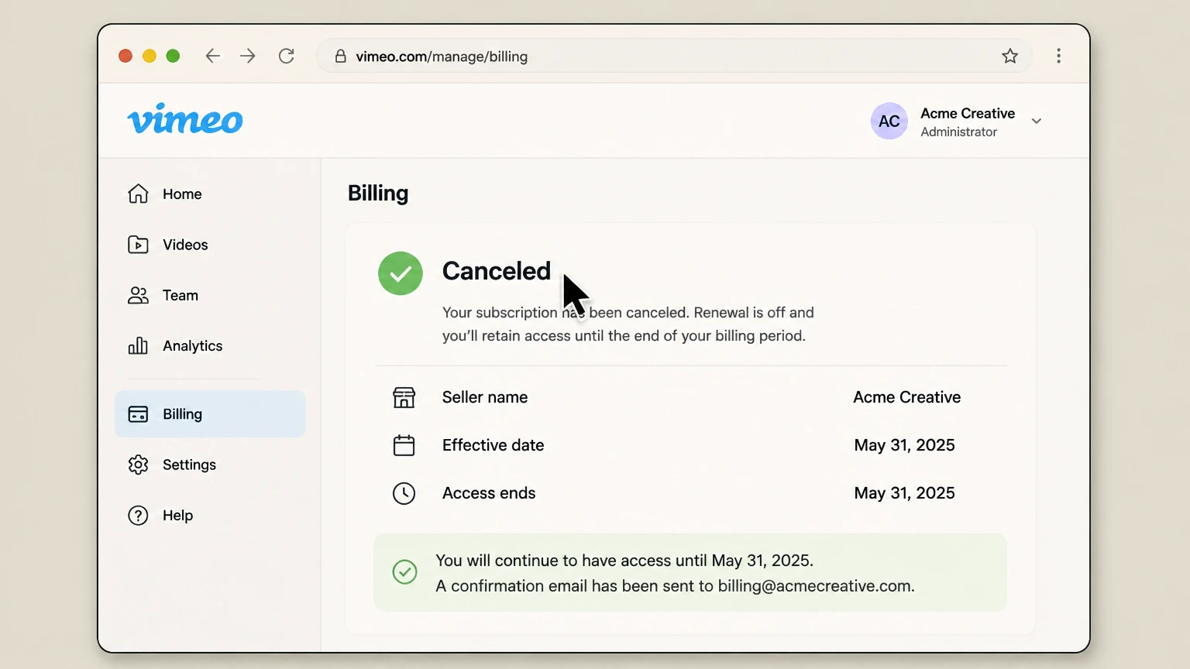The image size is (1190, 669).
Task: Click the bar chart icon beside Analytics
Action: pos(138,345)
